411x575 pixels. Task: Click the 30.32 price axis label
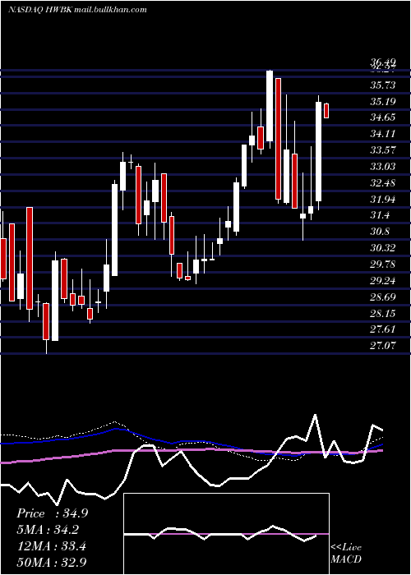coord(382,248)
